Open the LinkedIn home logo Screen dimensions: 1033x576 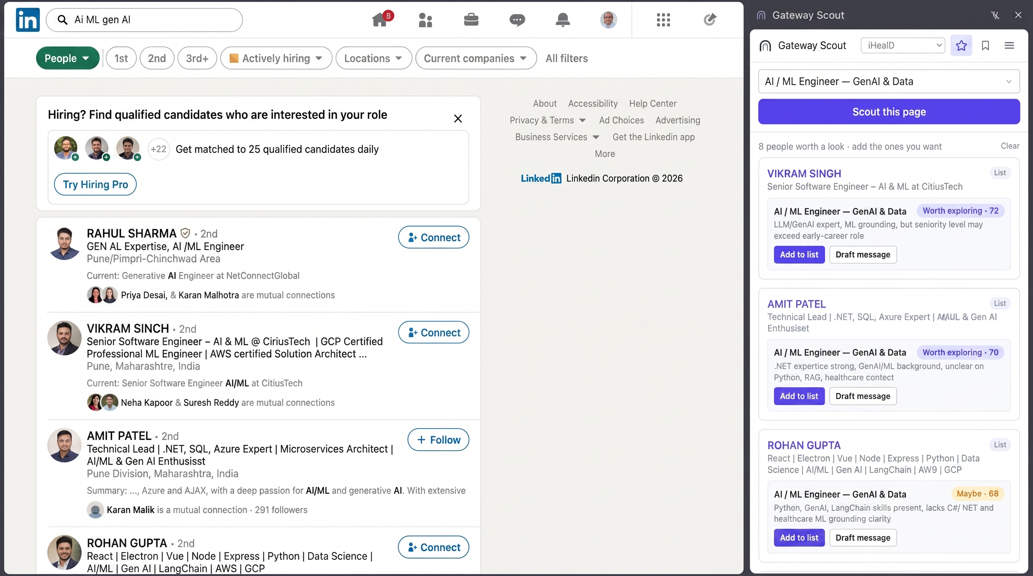coord(28,19)
